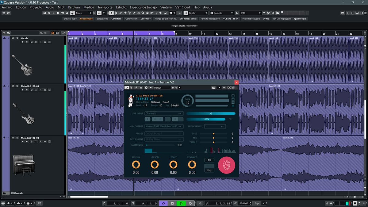Open the Instrument 88-Key Piano dropdown
Screen dimensions: 368x207
(164, 139)
